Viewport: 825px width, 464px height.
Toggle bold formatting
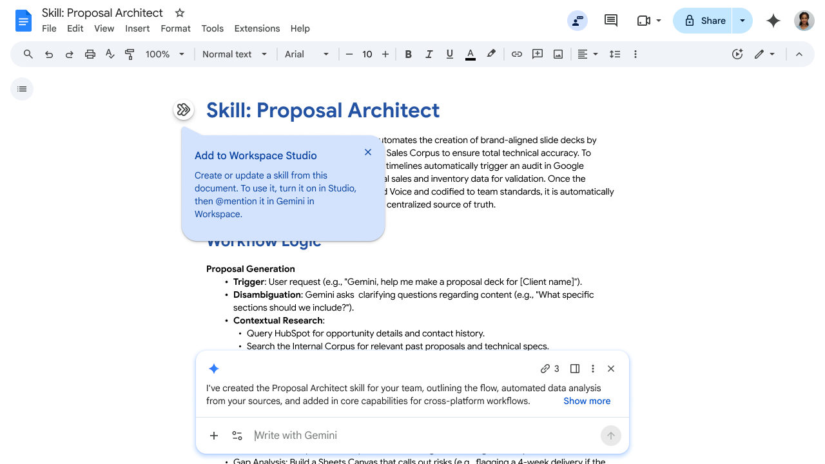click(408, 54)
